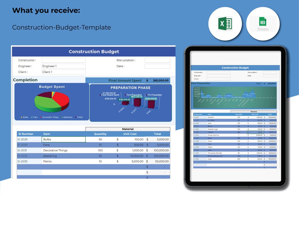Select the Unit Cost column header
Screen dimensions: 299x239
[130, 134]
